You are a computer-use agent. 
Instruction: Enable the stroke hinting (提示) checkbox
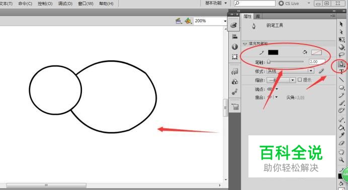pos(300,80)
